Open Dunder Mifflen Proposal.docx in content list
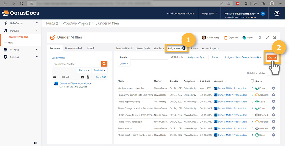This screenshot has width=290, height=146. point(75,83)
